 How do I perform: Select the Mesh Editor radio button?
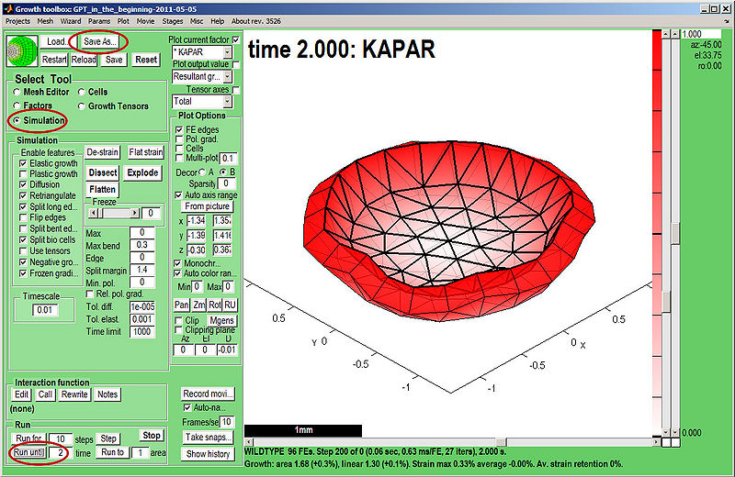coord(17,92)
